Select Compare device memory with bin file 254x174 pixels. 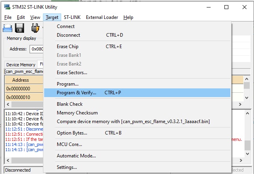pos(137,122)
